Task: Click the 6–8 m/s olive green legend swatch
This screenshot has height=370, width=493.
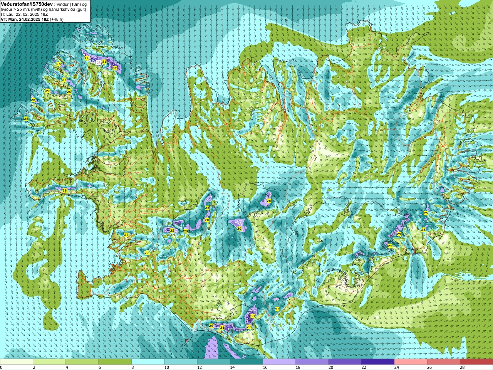Action: point(115,362)
